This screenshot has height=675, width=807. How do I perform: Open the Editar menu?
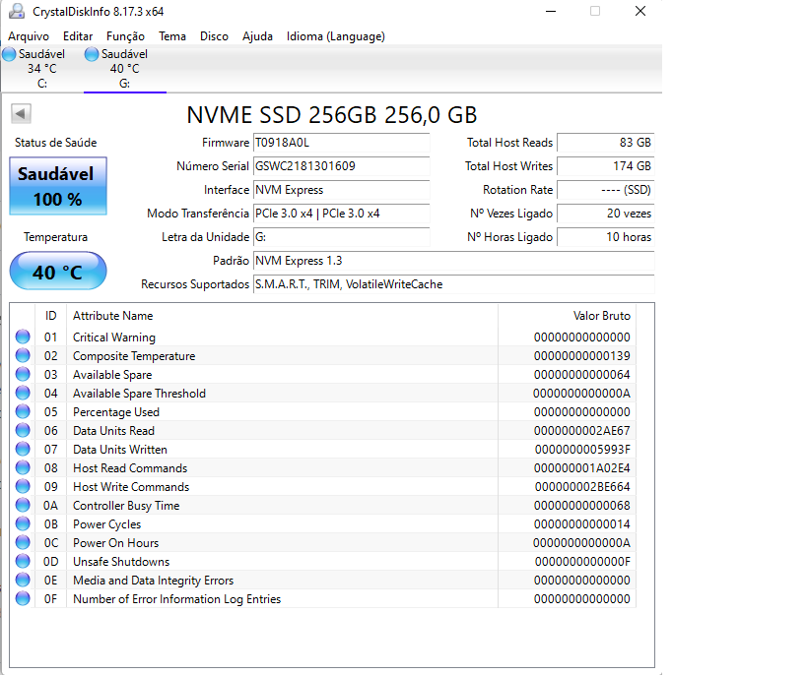[78, 36]
